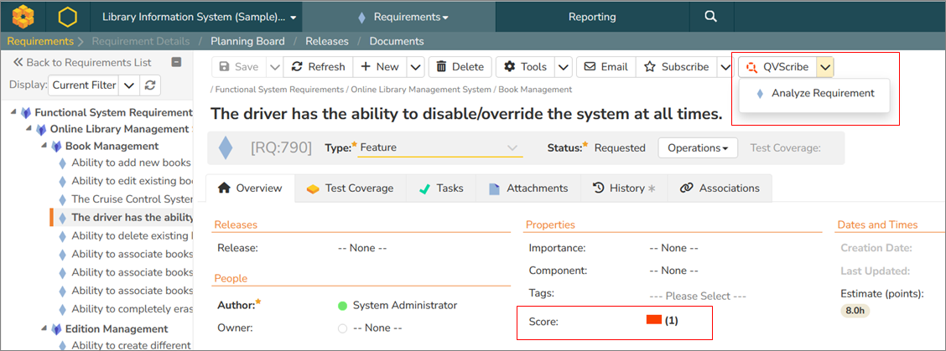Click the refresh icon beside Current Filter

tap(150, 85)
